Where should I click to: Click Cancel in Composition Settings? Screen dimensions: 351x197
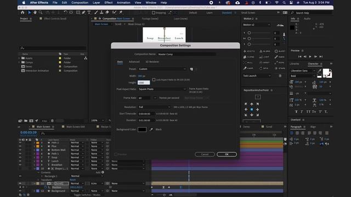coord(205,154)
